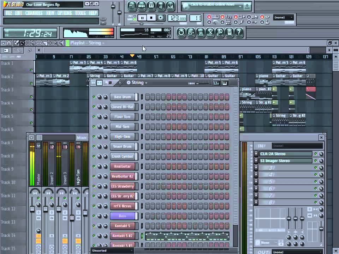This screenshot has width=339, height=254.
Task: Show the browser panel button
Action: pos(161,6)
